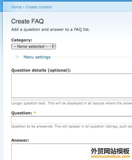Click the Answer field label
Image resolution: width=132 pixels, height=160 pixels.
tap(20, 140)
